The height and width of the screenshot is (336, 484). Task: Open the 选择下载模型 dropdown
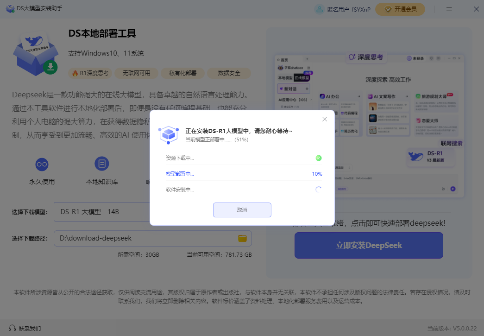[102, 212]
